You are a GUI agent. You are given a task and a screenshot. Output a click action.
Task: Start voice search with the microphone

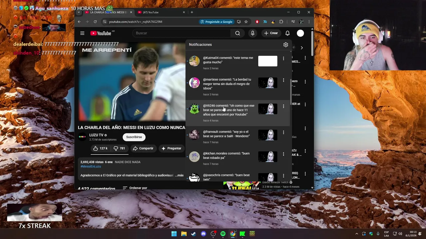pyautogui.click(x=253, y=33)
